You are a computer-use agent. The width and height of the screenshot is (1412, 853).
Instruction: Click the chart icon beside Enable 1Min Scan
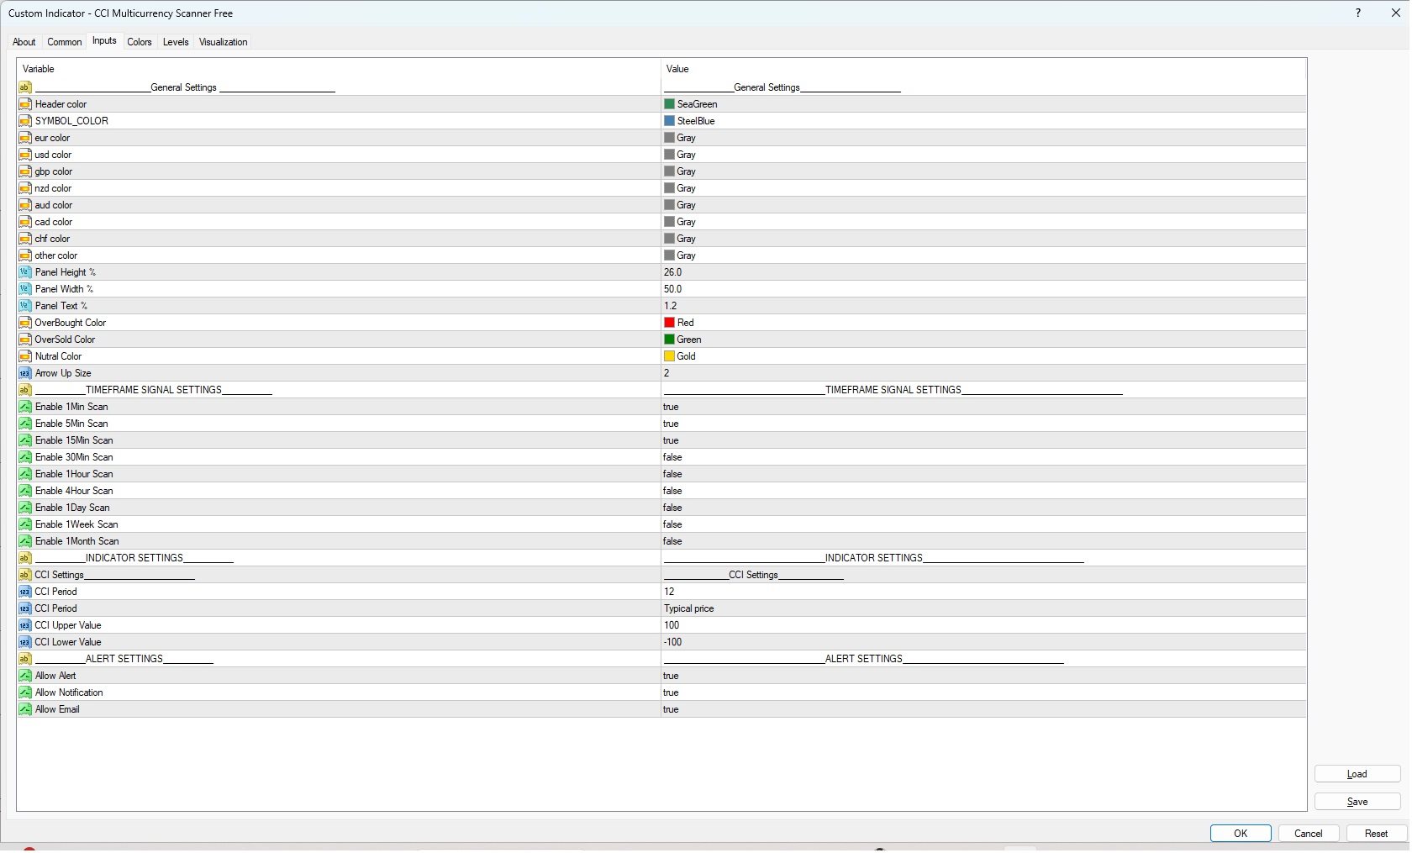tap(24, 407)
